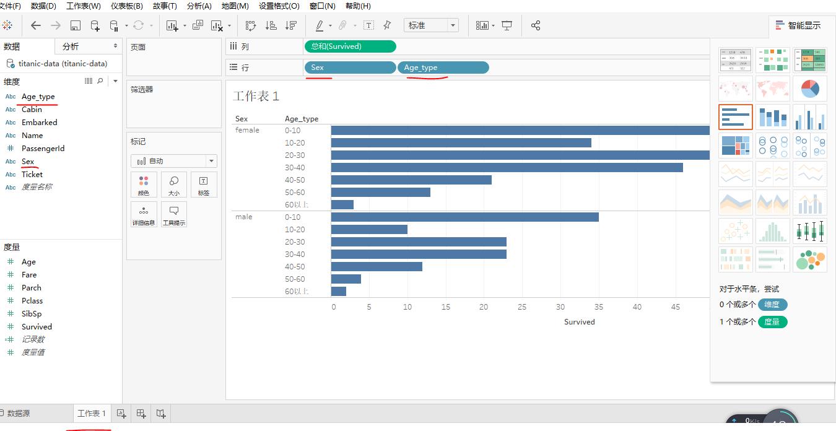Select the Embarked dimension field
This screenshot has height=431, width=836.
click(39, 122)
